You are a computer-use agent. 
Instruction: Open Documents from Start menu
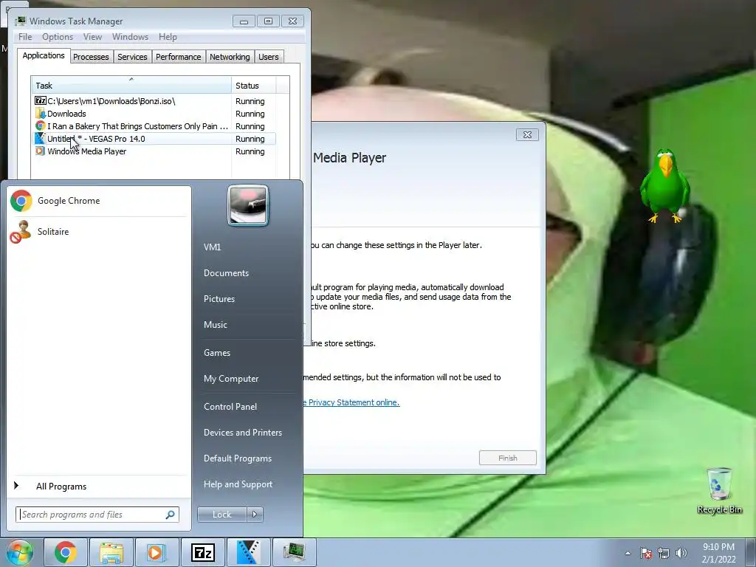coord(226,273)
